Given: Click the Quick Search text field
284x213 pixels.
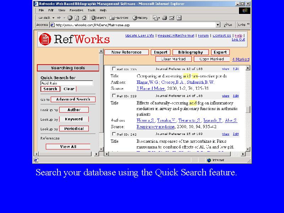Looking at the screenshot, I should tap(67, 83).
